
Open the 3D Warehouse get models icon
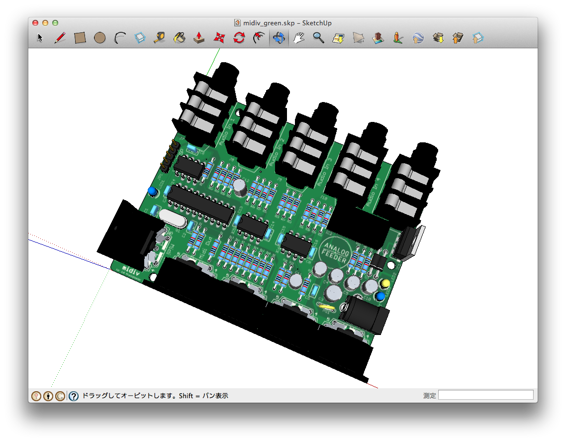click(x=438, y=38)
